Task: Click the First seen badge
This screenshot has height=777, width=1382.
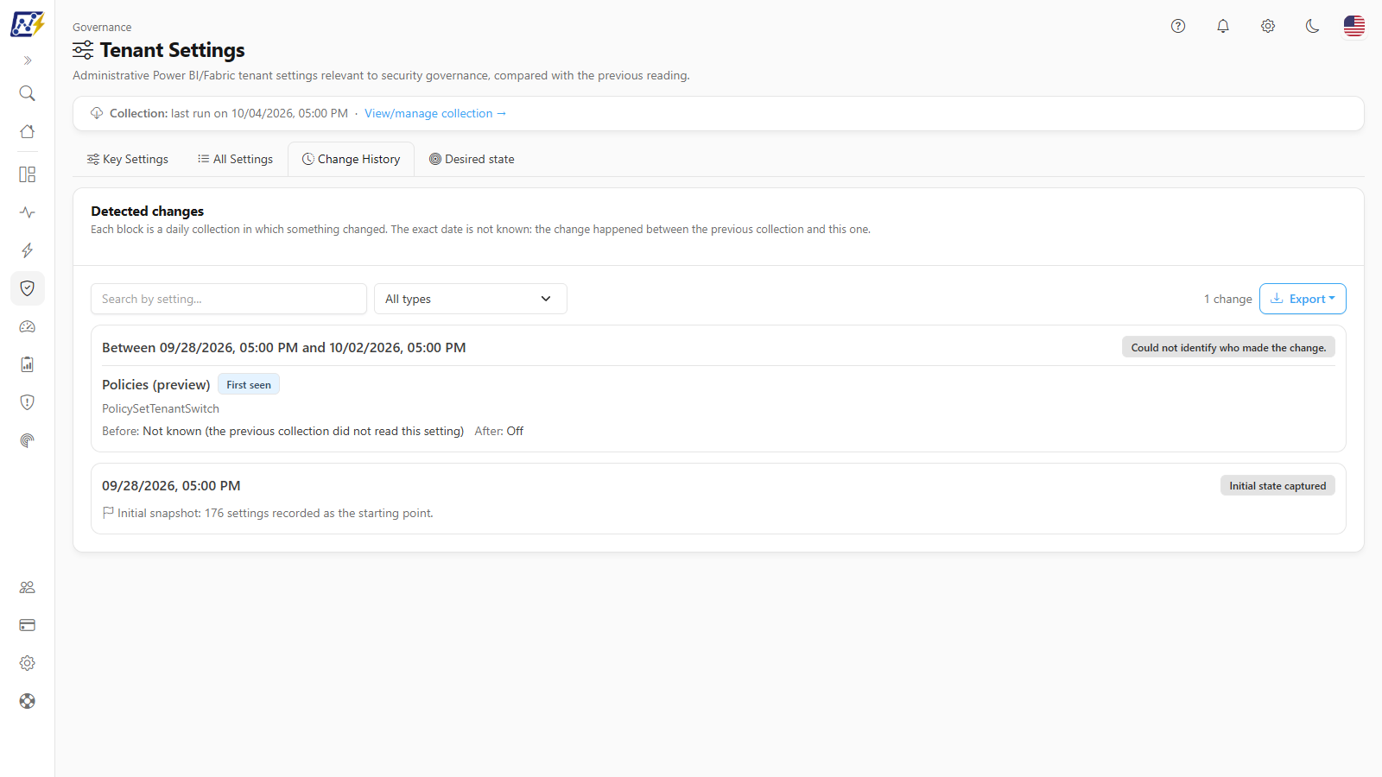Action: [249, 385]
